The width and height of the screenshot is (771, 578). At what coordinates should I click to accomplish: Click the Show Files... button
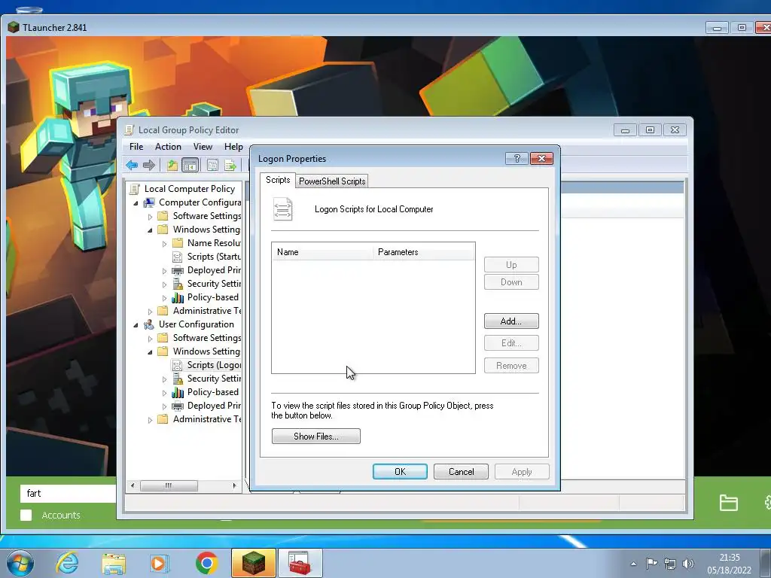315,436
